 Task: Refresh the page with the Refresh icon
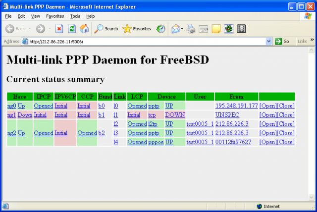72,29
